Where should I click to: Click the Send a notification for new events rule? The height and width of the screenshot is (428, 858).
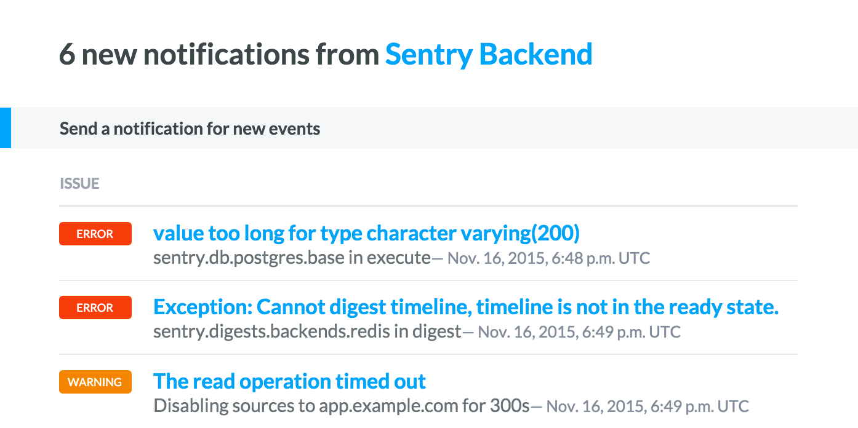point(189,129)
